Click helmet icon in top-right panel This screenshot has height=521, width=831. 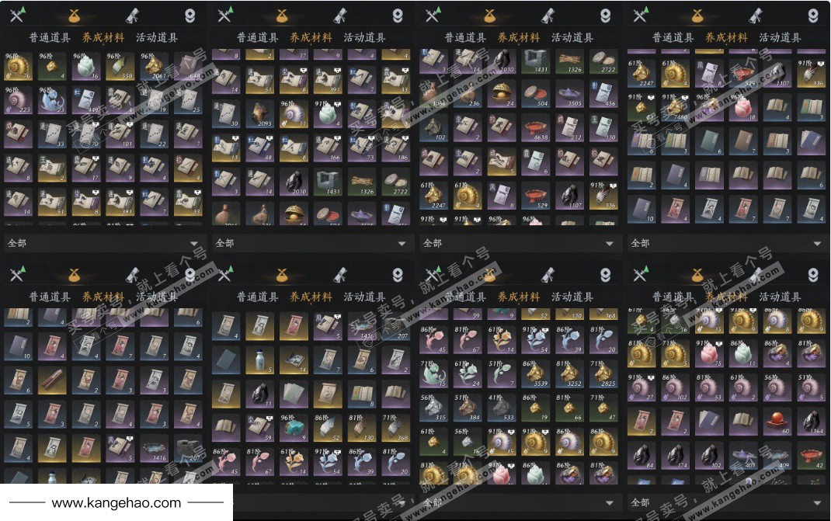(x=813, y=16)
